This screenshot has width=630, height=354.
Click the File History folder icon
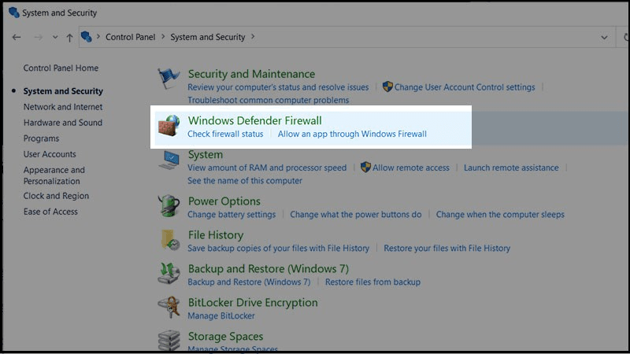169,239
